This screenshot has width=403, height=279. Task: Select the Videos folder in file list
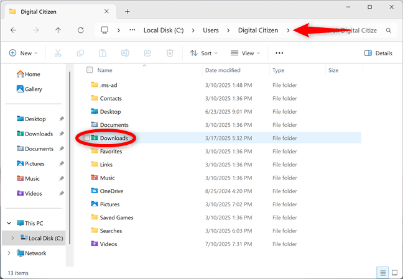tap(223, 244)
